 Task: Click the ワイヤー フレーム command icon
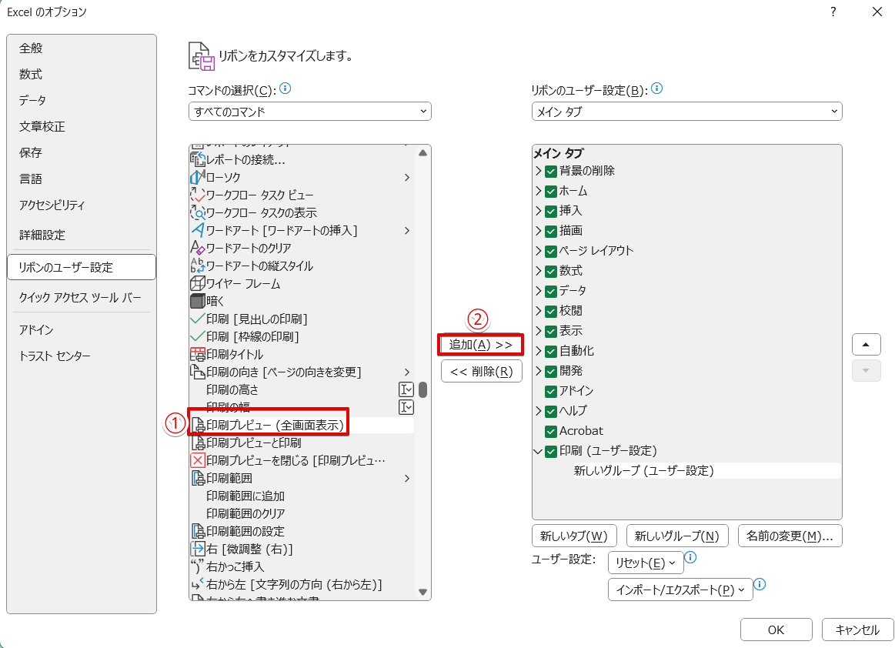(195, 283)
